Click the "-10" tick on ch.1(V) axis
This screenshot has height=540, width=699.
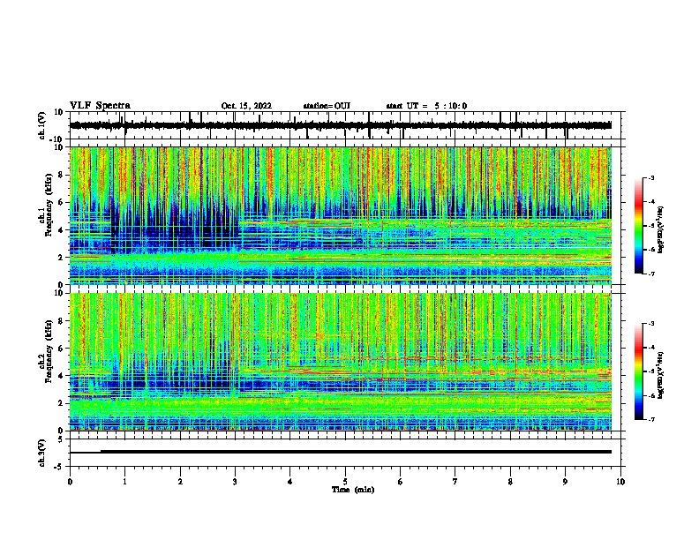point(56,139)
